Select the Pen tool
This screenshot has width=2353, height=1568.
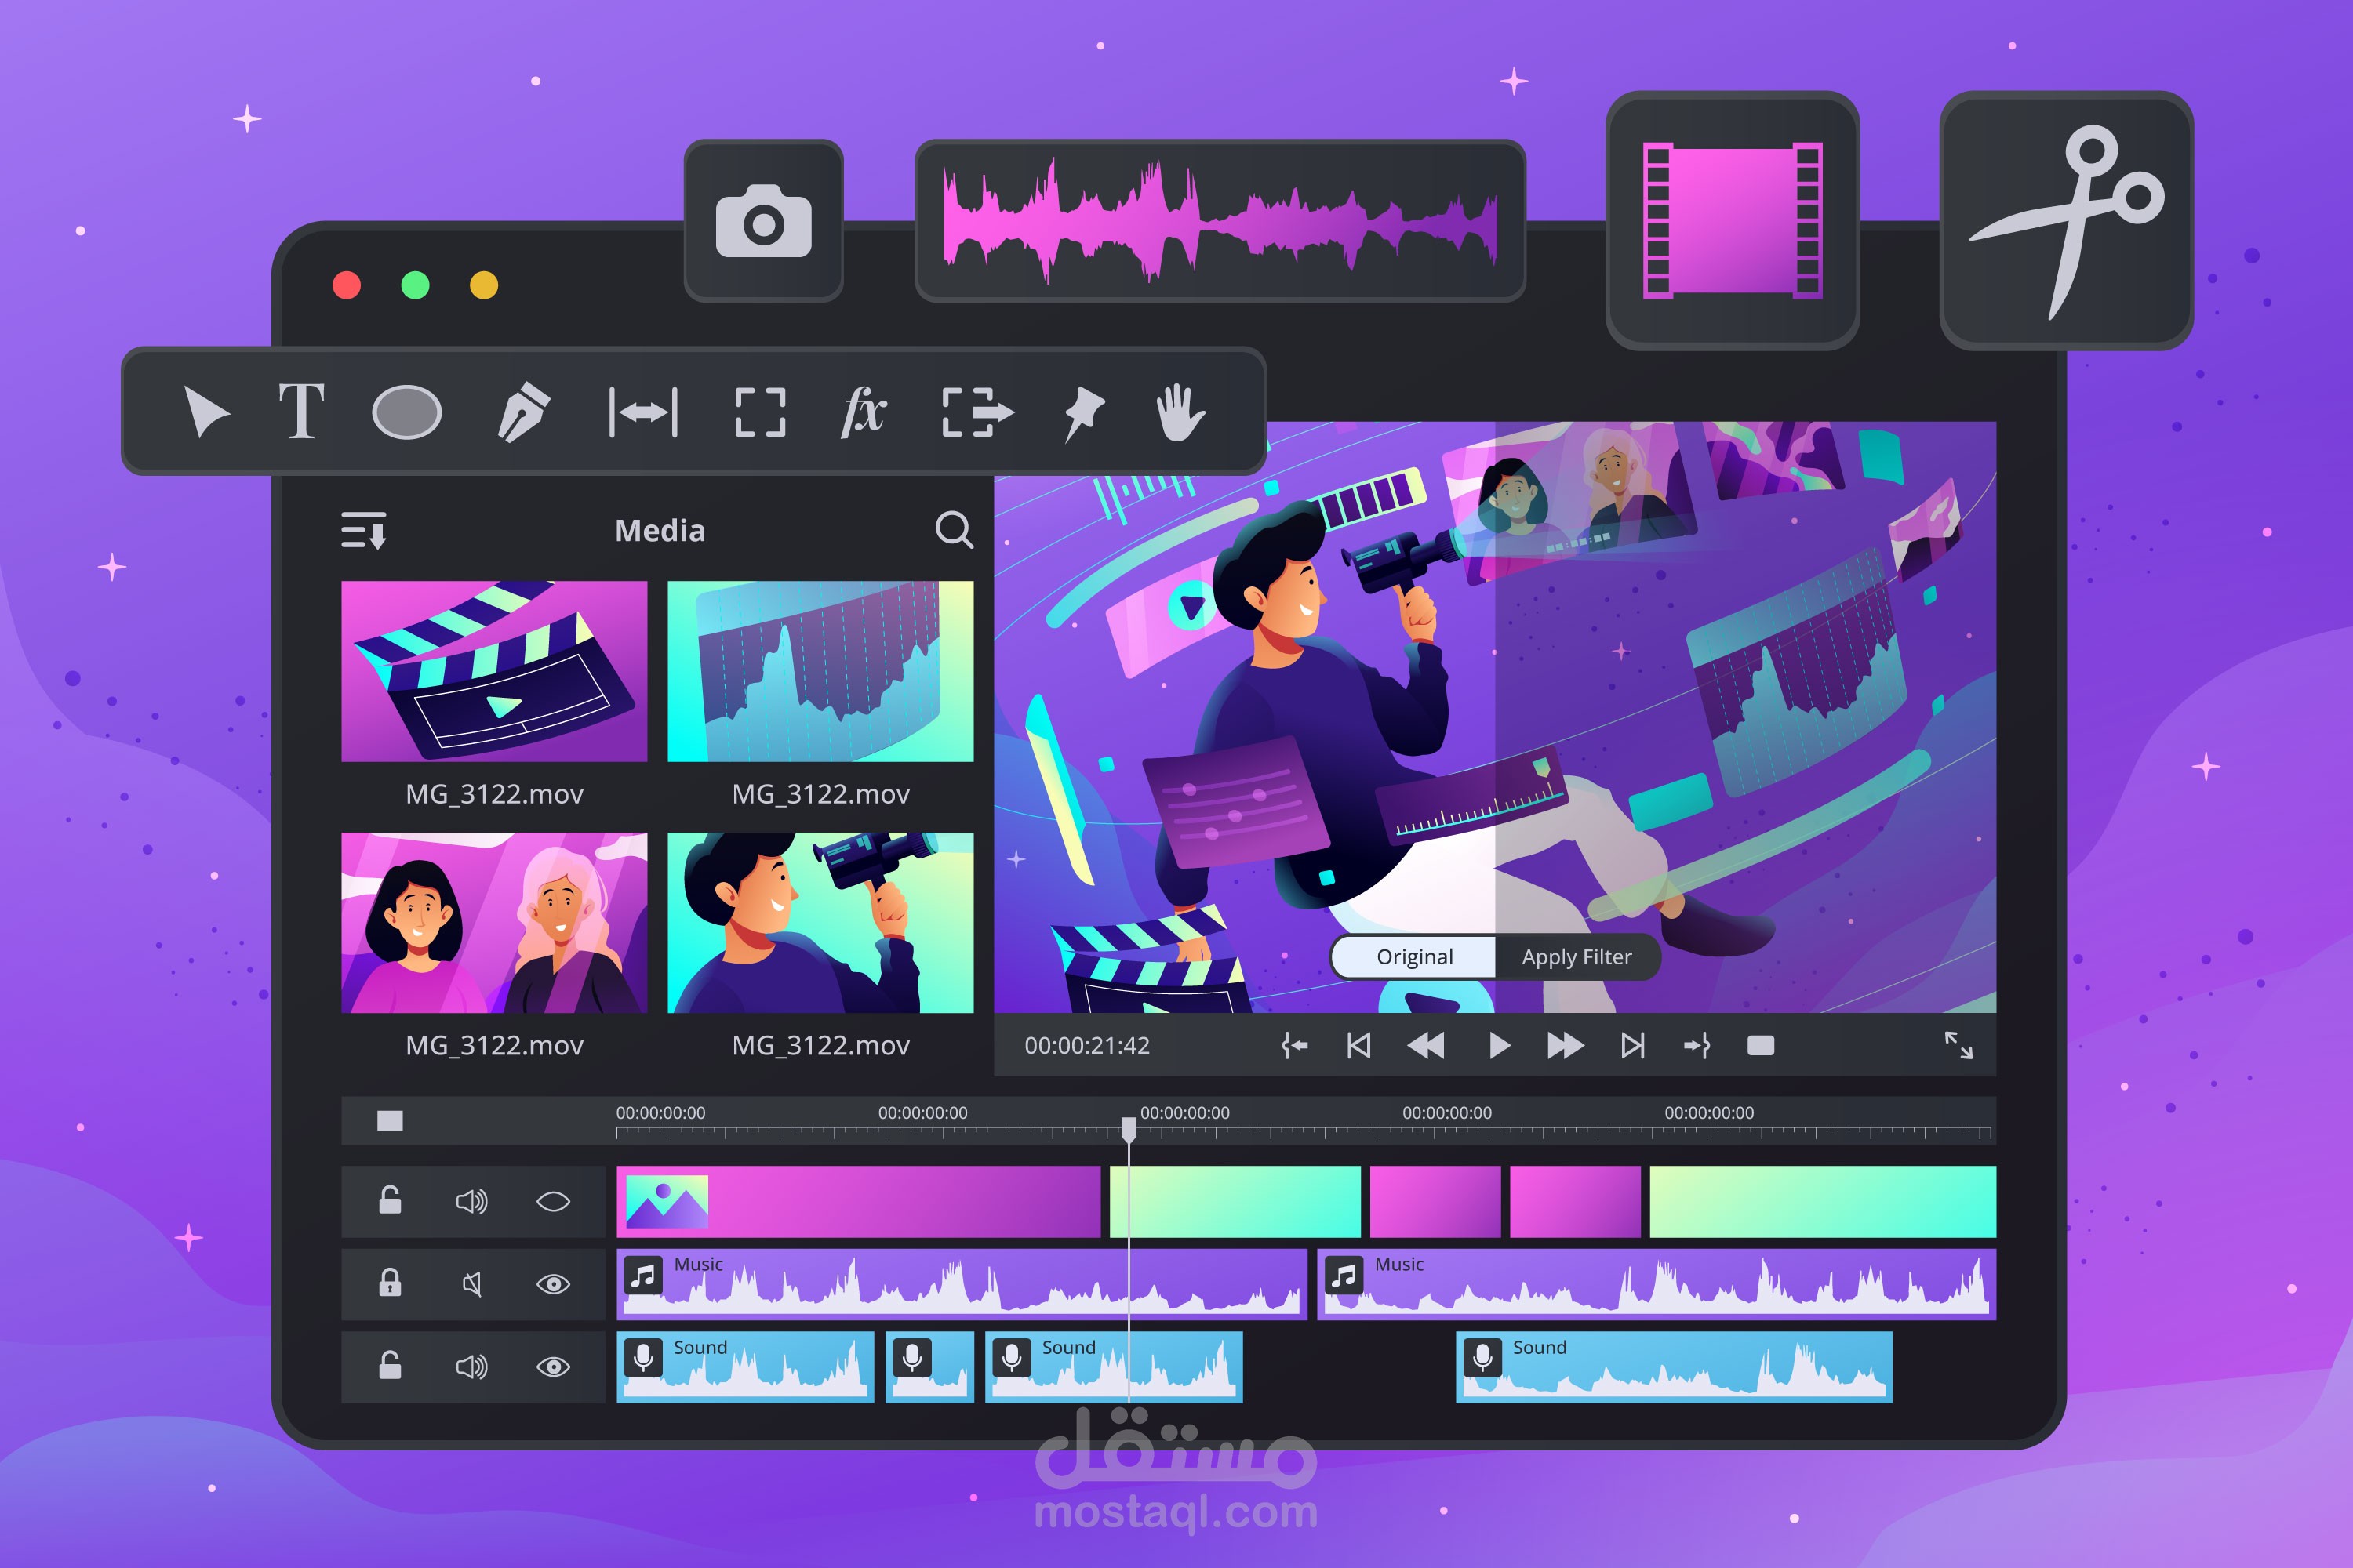[524, 412]
